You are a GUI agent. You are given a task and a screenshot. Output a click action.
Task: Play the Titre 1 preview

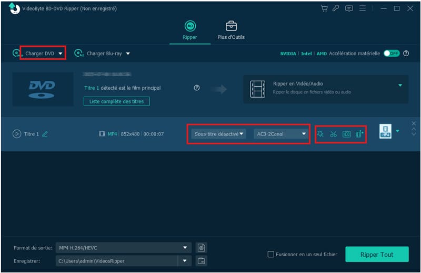pyautogui.click(x=17, y=134)
